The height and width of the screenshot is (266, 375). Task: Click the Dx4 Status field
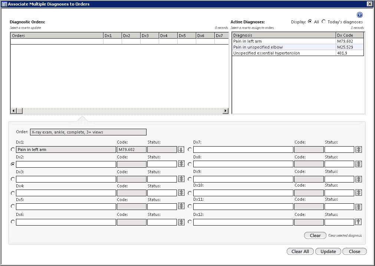pyautogui.click(x=162, y=193)
